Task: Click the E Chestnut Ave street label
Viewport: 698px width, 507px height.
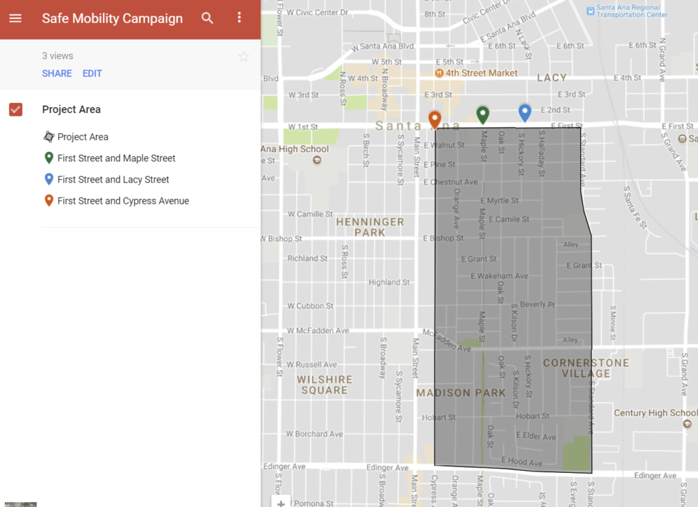Action: [451, 182]
